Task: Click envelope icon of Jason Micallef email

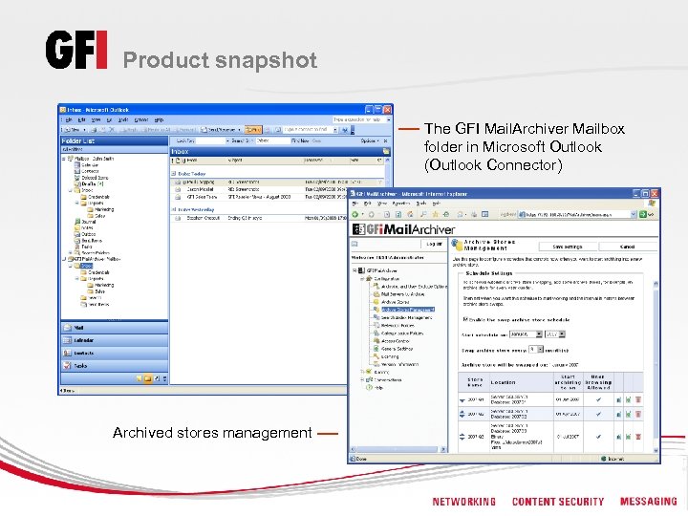Action: point(178,189)
